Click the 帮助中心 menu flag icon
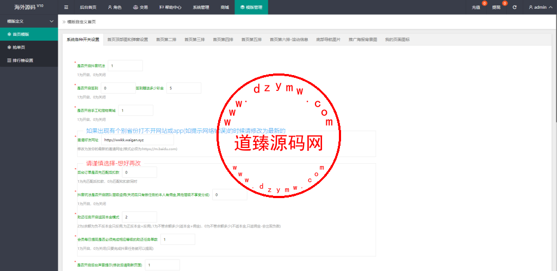Screen dimensions: 557x271 [162, 7]
